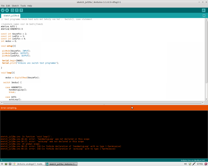Open the File menu
This screenshot has height=166, width=208.
click(x=3, y=6)
